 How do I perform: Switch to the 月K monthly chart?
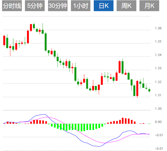(149, 6)
